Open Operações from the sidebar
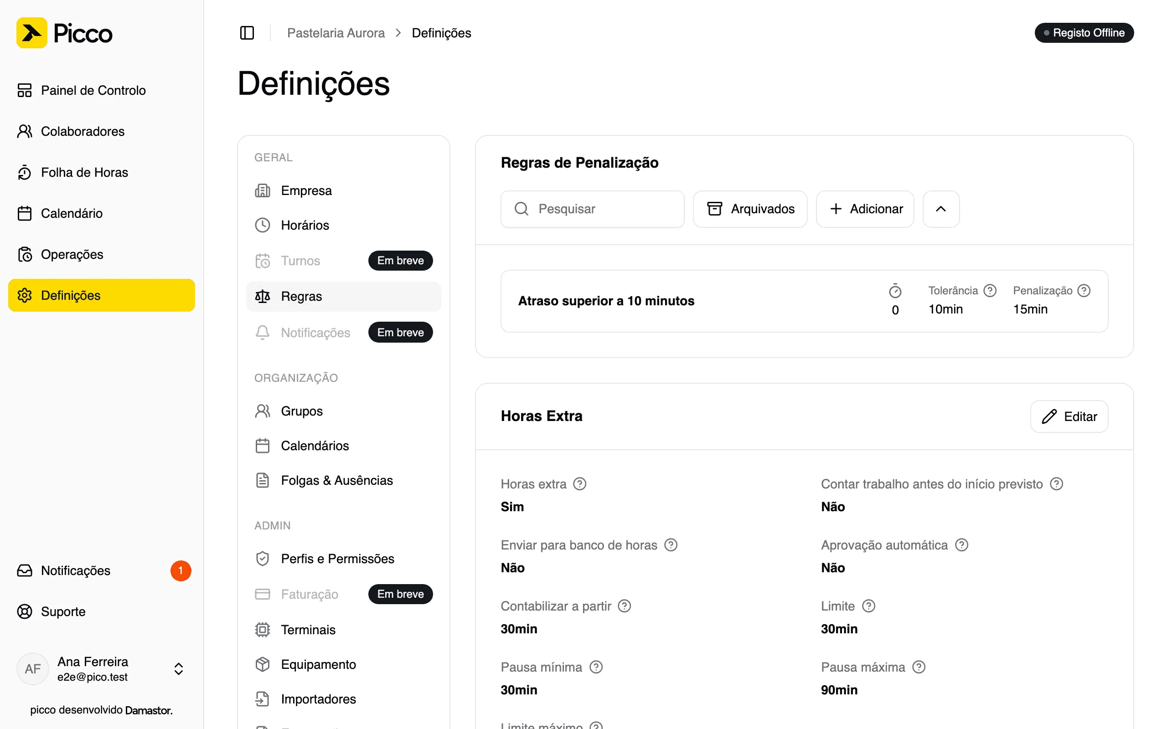The image size is (1167, 729). (102, 254)
